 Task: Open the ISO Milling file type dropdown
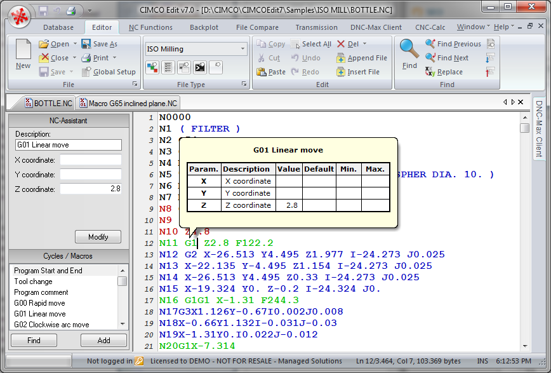(242, 49)
